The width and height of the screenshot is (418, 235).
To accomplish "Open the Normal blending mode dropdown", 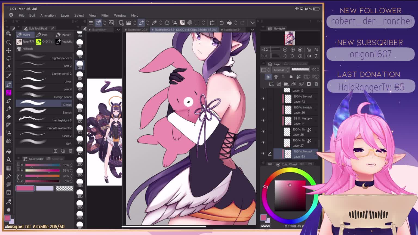I will tap(281, 70).
